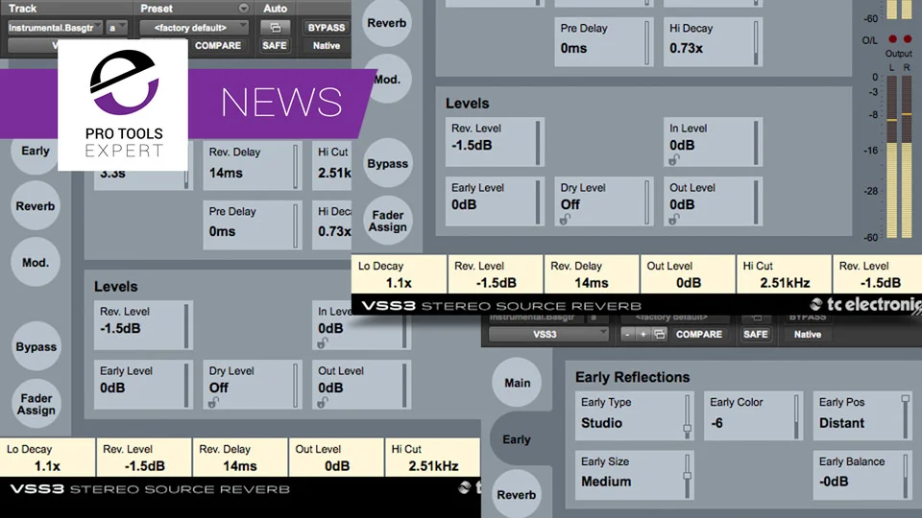The image size is (922, 518).
Task: Click the Auto window icon above SAFE
Action: [x=276, y=28]
